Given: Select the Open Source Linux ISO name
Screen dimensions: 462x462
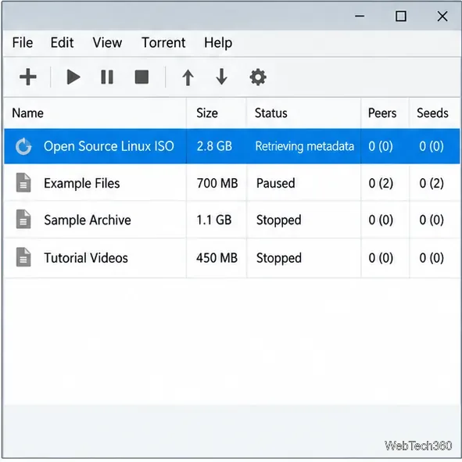Looking at the screenshot, I should pos(109,146).
